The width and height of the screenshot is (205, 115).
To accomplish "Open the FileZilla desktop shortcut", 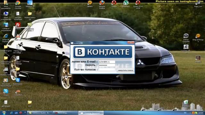I will point(18,26).
